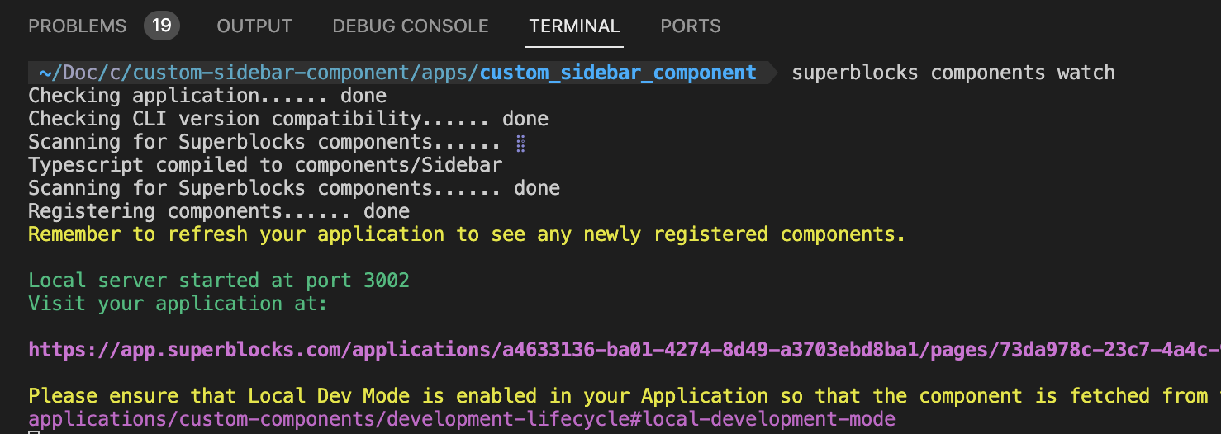Click the 'Scanning for Superblocks components...... done' line

294,188
